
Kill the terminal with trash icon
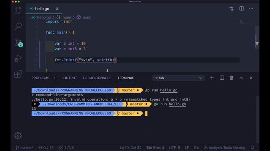point(231,78)
